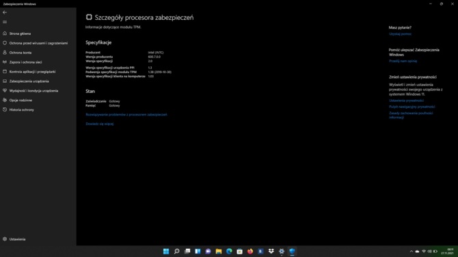Open Settings gear app on taskbar
The image size is (458, 257).
(x=282, y=251)
